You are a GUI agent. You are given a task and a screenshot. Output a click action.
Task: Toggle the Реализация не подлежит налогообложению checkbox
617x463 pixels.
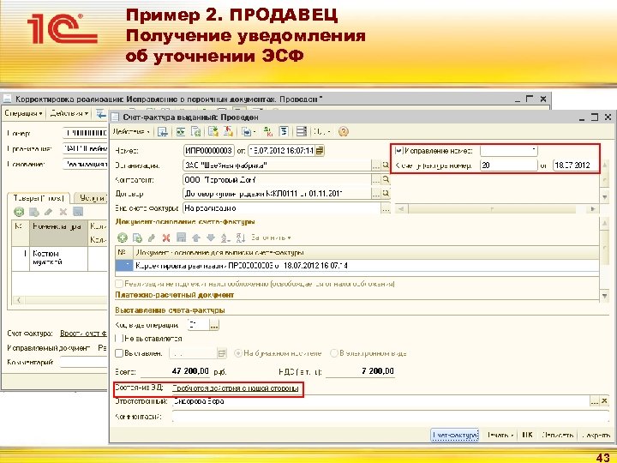click(119, 284)
